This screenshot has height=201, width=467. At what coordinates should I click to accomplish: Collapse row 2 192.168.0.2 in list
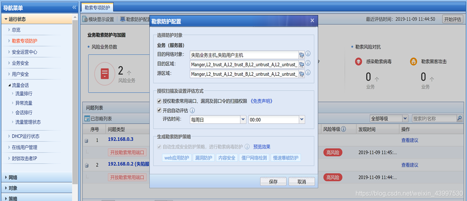pyautogui.click(x=87, y=165)
